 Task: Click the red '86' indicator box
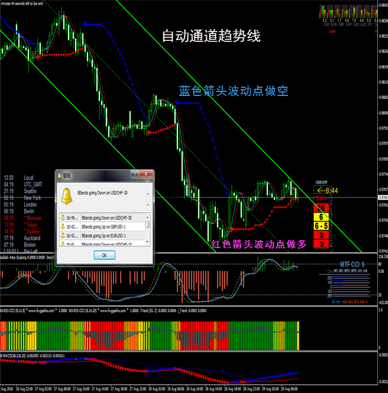321,208
